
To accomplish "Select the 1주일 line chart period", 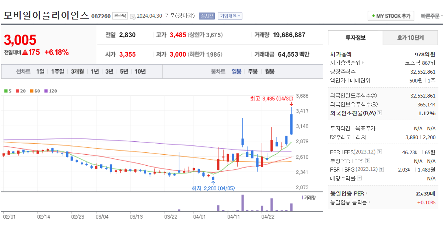I will [57, 71].
